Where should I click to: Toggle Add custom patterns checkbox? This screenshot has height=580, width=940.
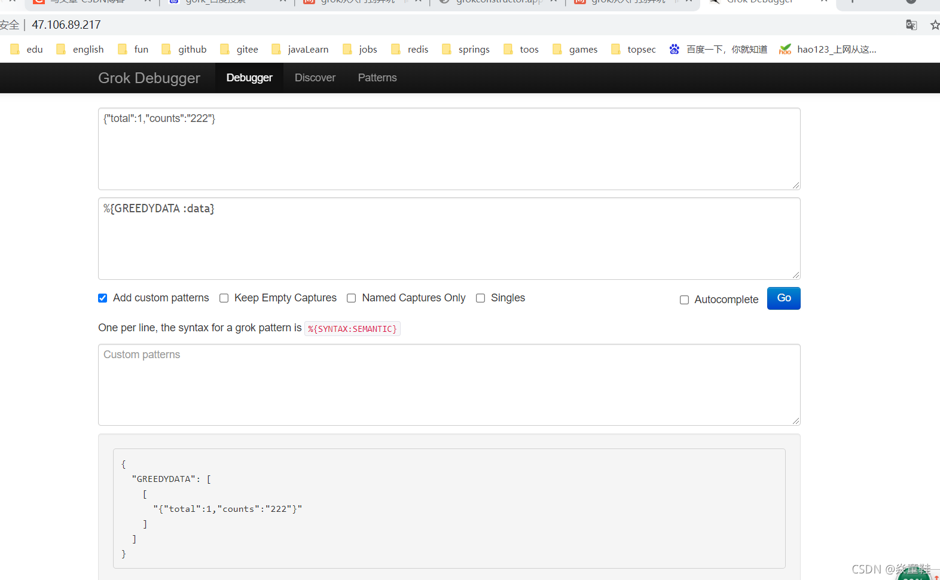pos(103,298)
